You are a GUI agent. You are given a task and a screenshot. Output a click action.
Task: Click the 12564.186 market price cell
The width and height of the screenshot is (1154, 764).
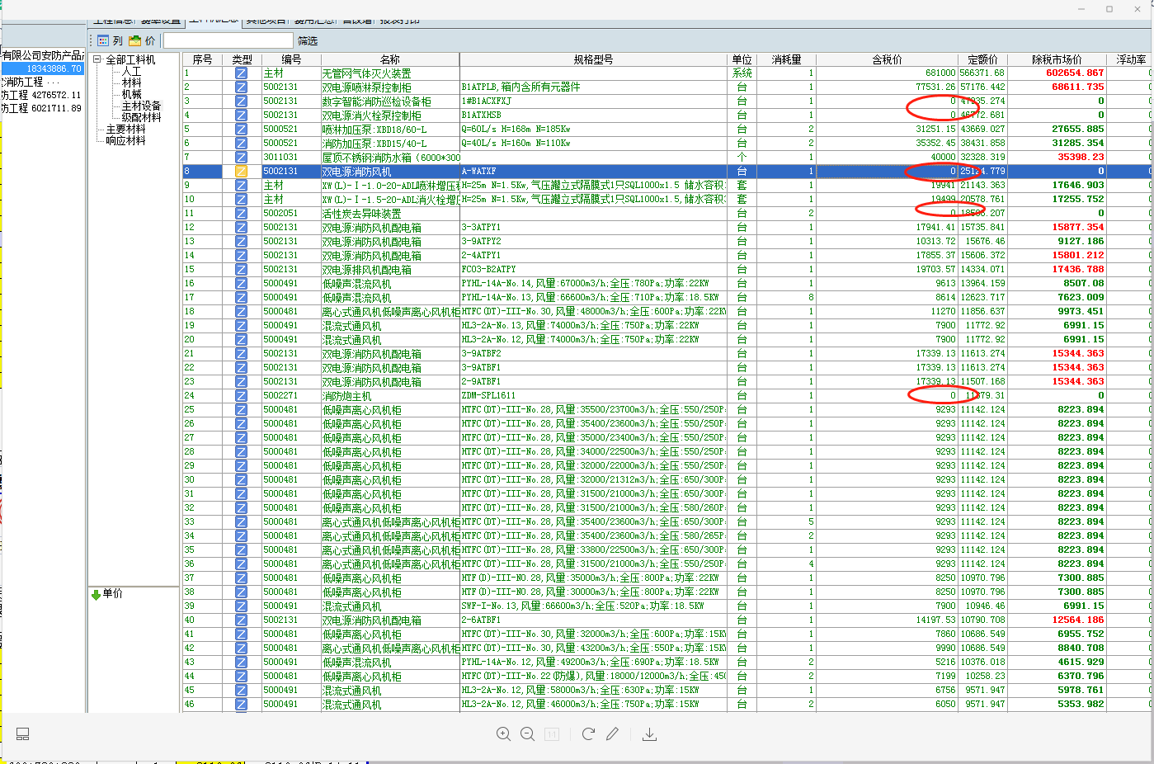[x=1057, y=620]
